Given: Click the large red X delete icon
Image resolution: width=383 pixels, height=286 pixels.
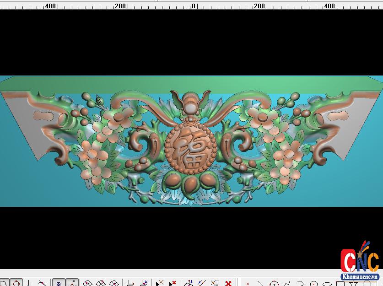Looking at the screenshot, I should click(228, 283).
